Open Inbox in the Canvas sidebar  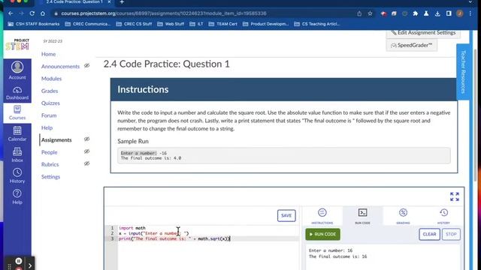point(17,155)
